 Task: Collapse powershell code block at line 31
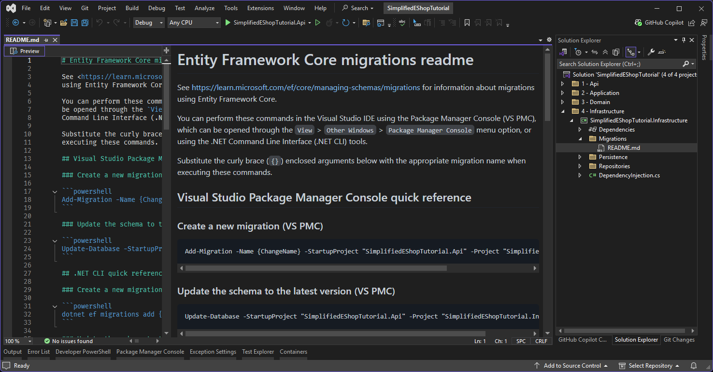(55, 306)
